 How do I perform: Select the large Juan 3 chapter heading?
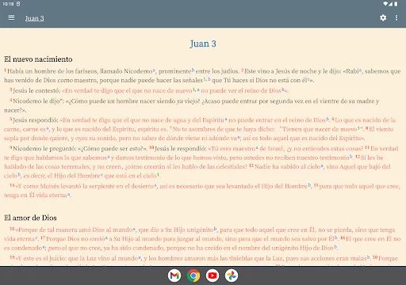coord(203,44)
